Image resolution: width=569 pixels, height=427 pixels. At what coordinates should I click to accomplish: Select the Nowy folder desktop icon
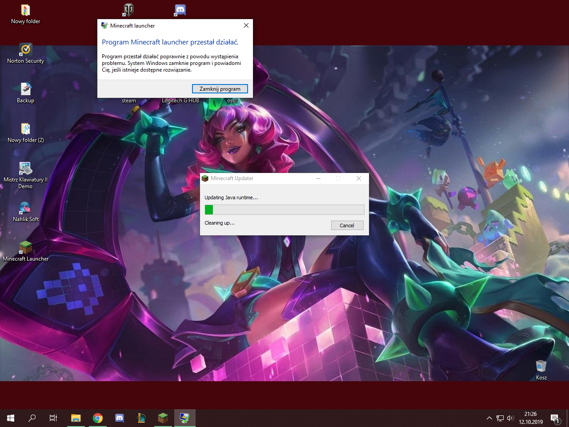(25, 14)
